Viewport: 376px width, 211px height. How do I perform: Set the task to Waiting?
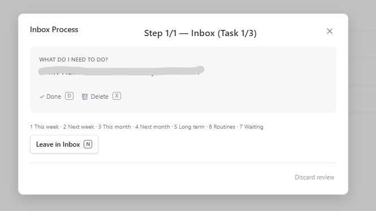click(x=251, y=127)
